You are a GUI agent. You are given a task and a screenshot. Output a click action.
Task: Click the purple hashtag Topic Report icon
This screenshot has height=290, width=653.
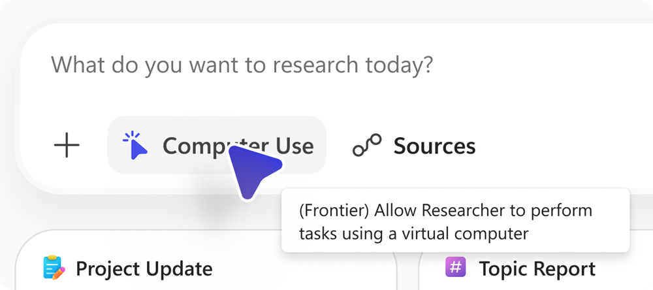tap(454, 266)
